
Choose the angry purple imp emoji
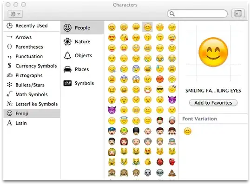(112, 110)
